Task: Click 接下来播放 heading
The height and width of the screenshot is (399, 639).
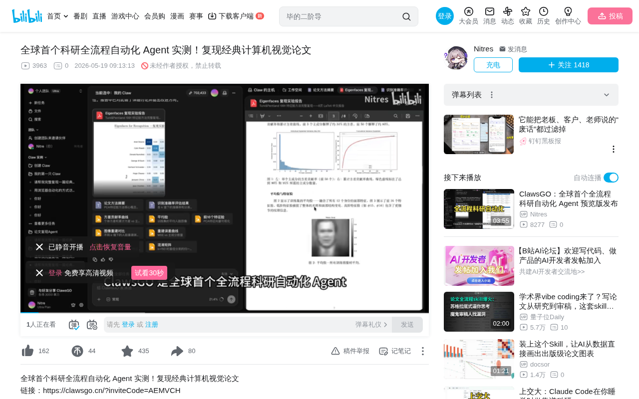Action: (462, 178)
